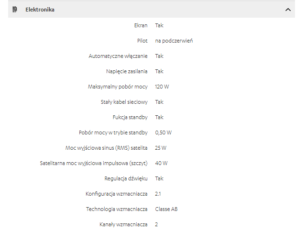Viewport: 306px width, 232px height.
Task: Select the Ekran label
Action: (x=141, y=25)
